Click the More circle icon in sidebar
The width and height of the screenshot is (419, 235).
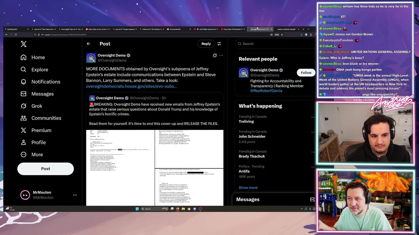tap(24, 154)
